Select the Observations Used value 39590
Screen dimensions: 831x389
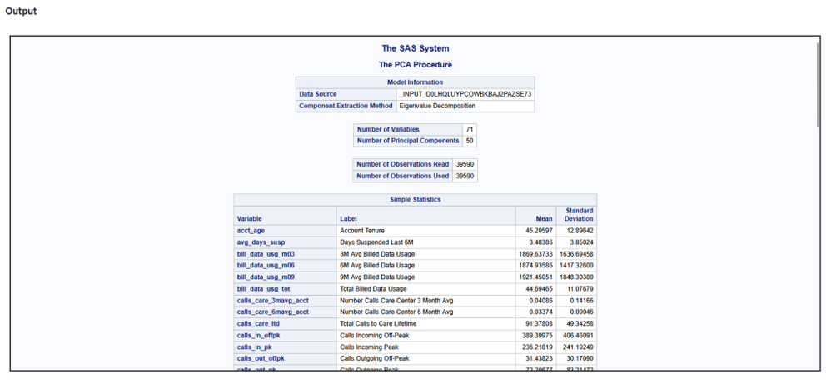pos(465,176)
